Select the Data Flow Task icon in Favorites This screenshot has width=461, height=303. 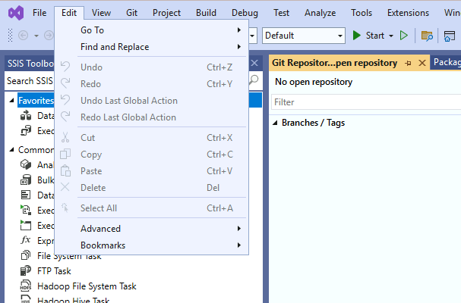(x=26, y=116)
